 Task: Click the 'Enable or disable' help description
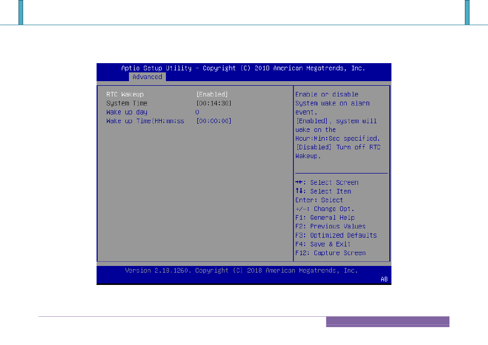(327, 94)
